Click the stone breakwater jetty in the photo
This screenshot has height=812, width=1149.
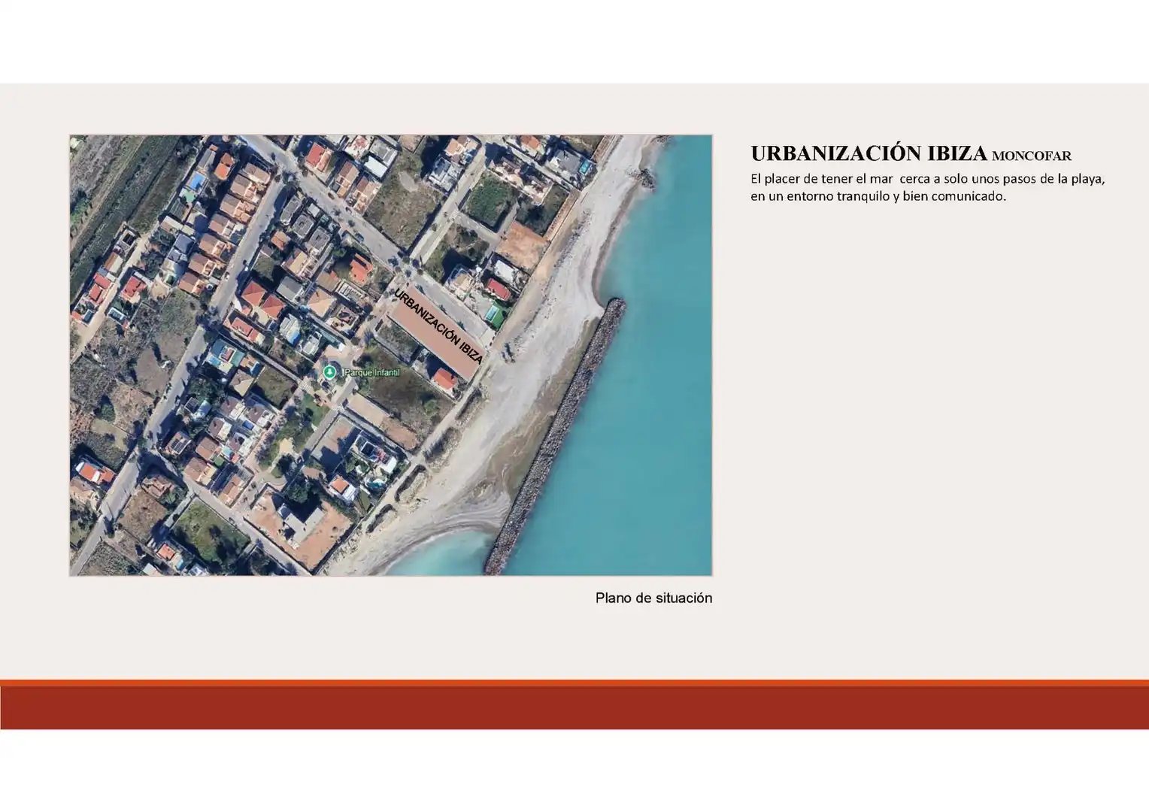tap(556, 436)
